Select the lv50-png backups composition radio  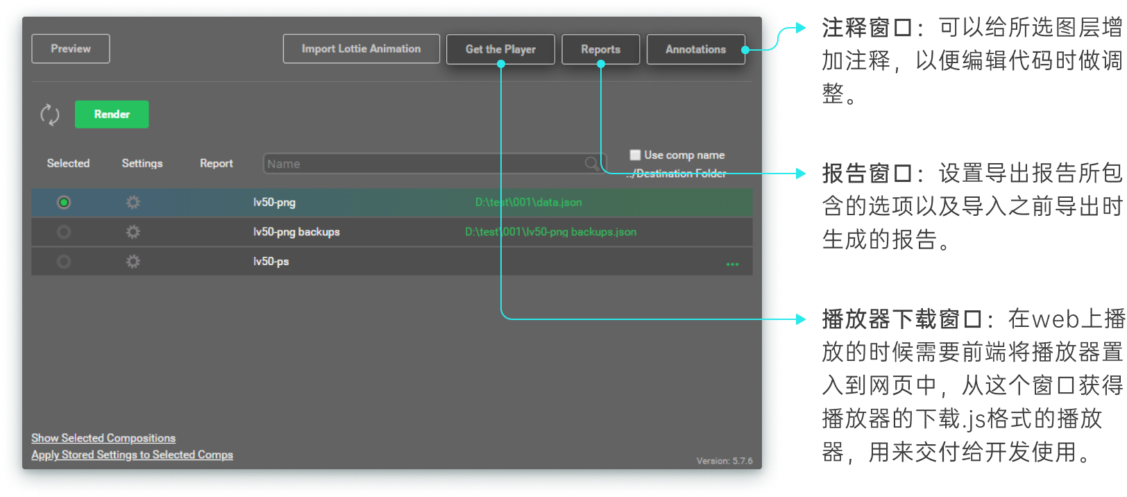[64, 232]
